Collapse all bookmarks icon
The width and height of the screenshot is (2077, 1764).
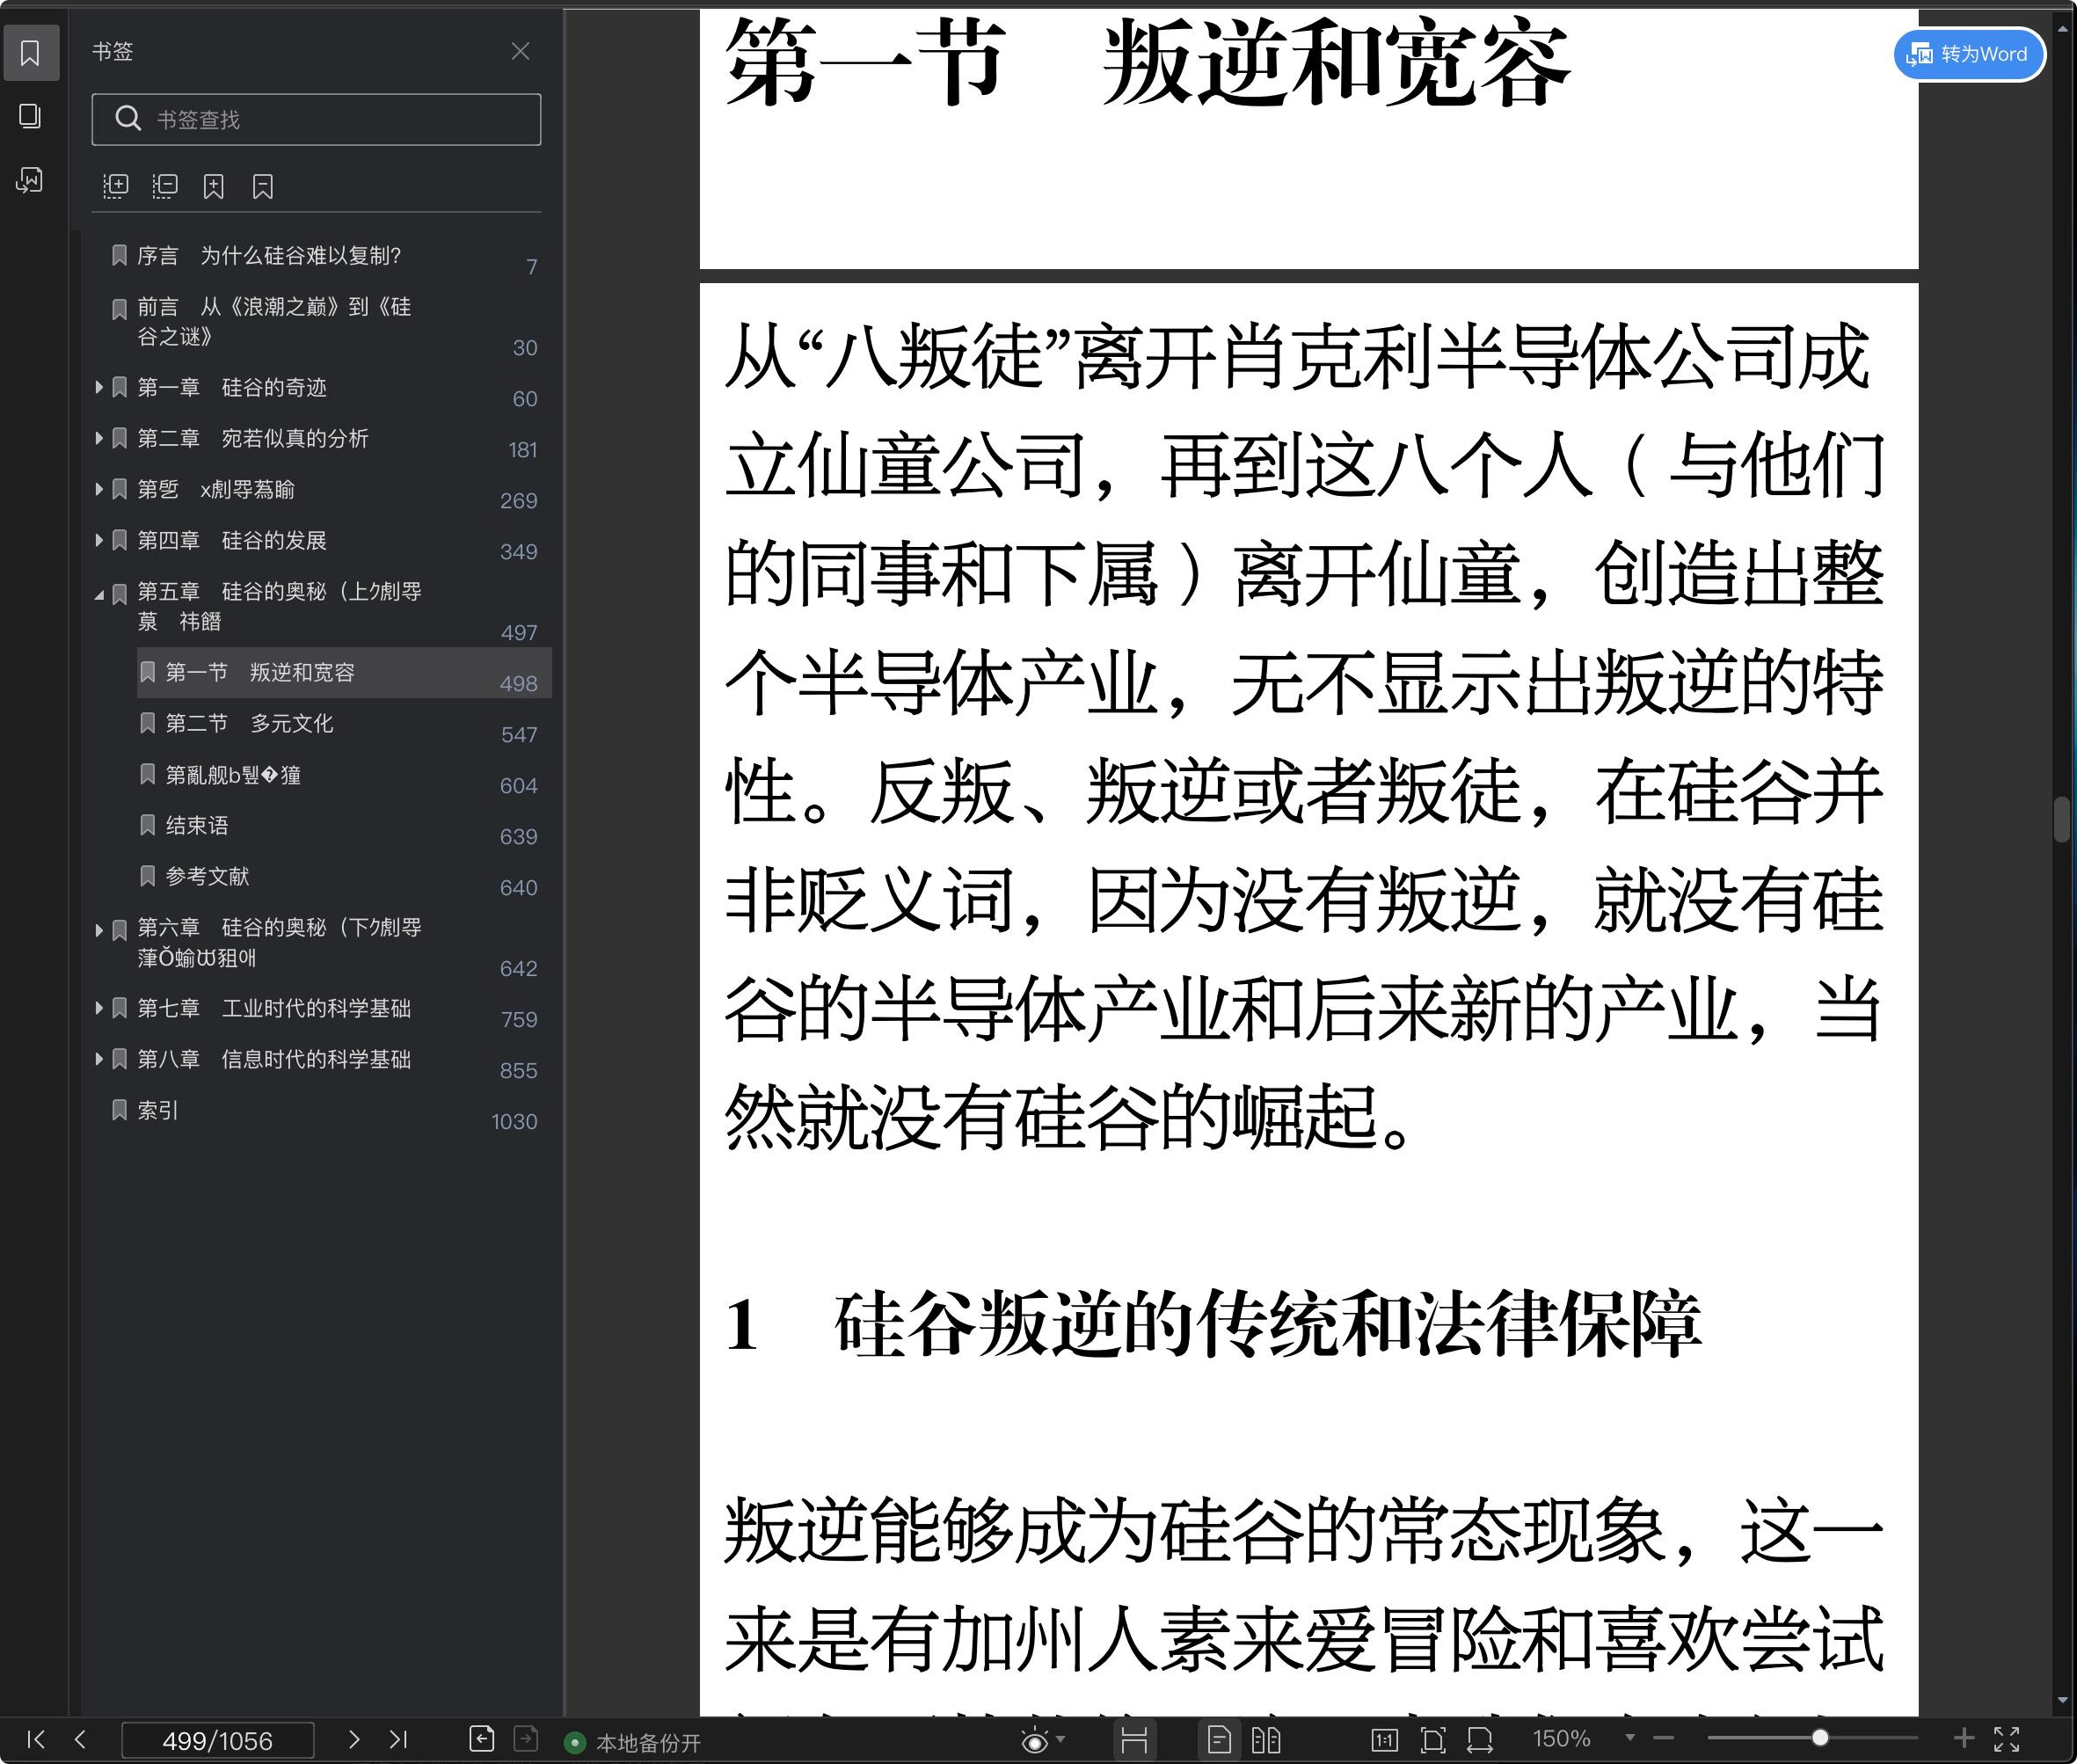coord(165,186)
